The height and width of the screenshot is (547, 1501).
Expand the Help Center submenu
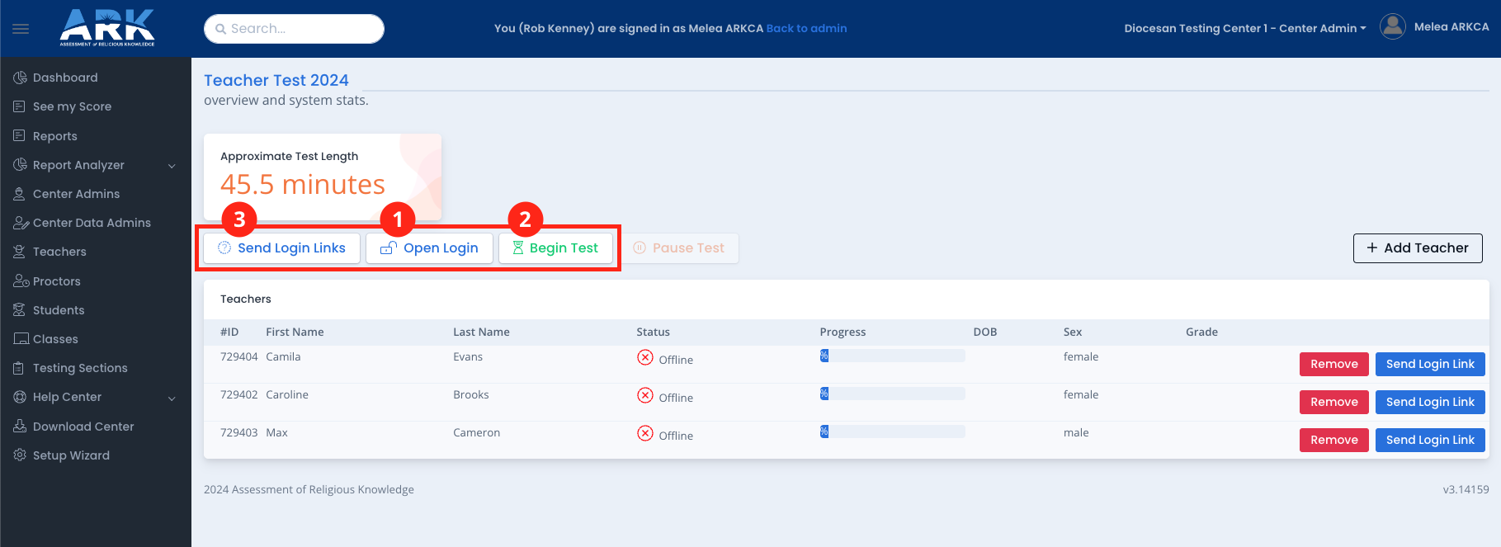tap(172, 398)
